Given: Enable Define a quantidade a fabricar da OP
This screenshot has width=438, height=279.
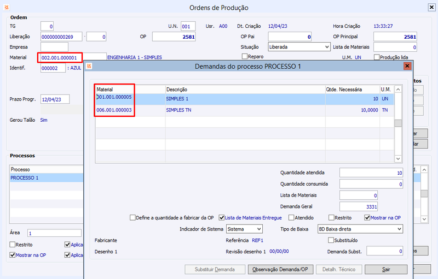Looking at the screenshot, I should tap(132, 217).
